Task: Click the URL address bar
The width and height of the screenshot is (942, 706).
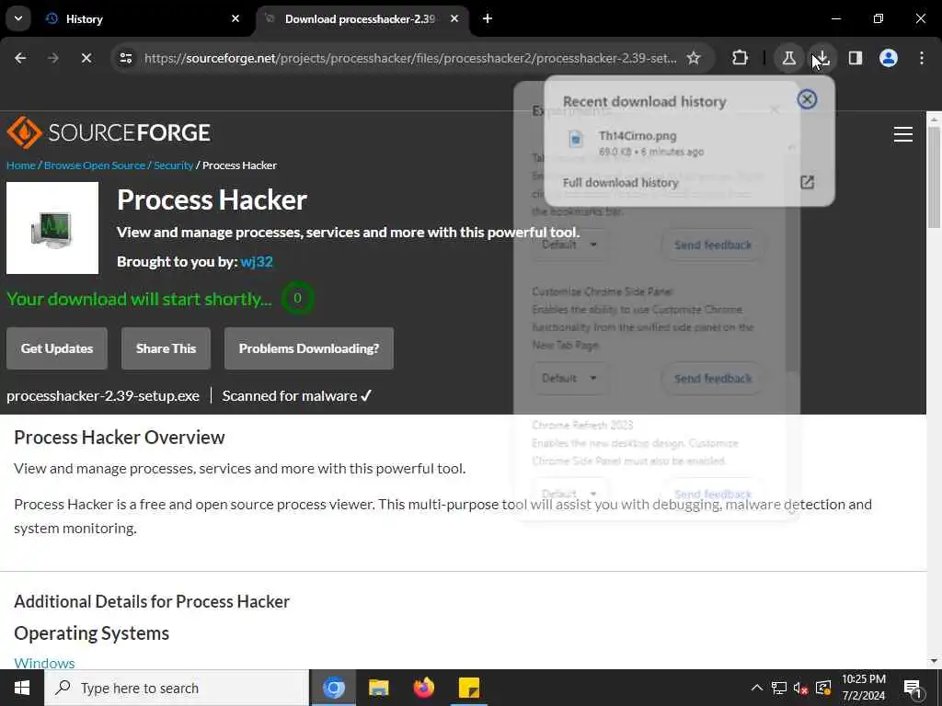Action: point(409,58)
